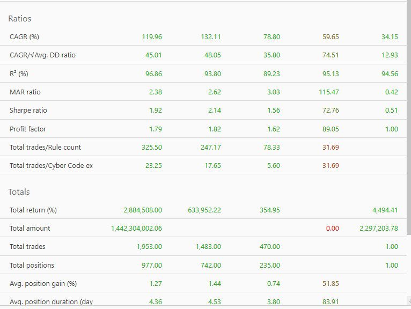Select the Total positions value 977.00
This screenshot has width=411, height=309.
pyautogui.click(x=152, y=265)
